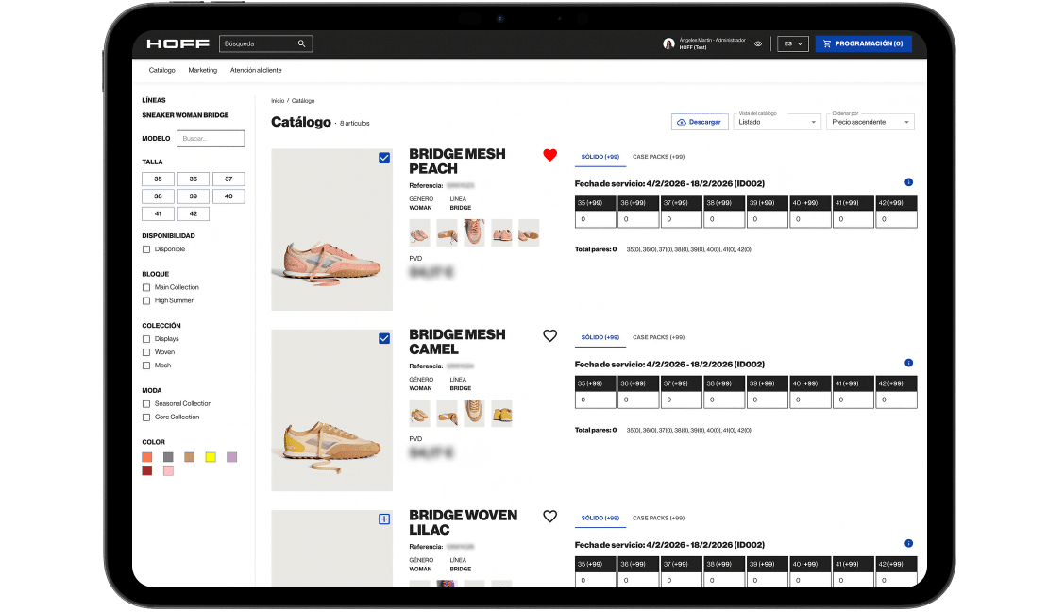Select the orange color swatch
The image size is (1048, 613).
coord(147,457)
